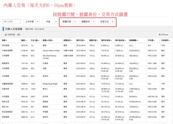Click the pre-event holding 7.91% (L)

[105, 51]
